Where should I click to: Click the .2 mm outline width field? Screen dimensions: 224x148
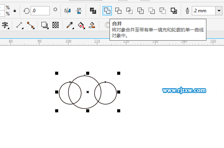(x=204, y=11)
